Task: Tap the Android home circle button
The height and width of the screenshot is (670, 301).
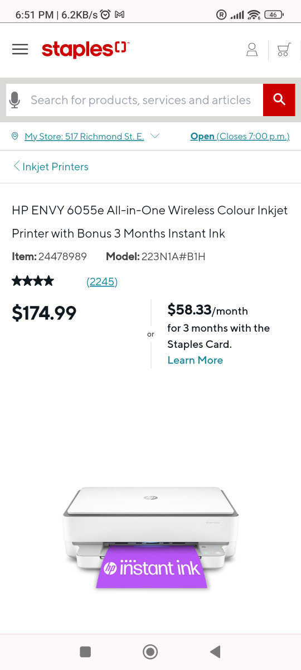Action: [x=150, y=652]
